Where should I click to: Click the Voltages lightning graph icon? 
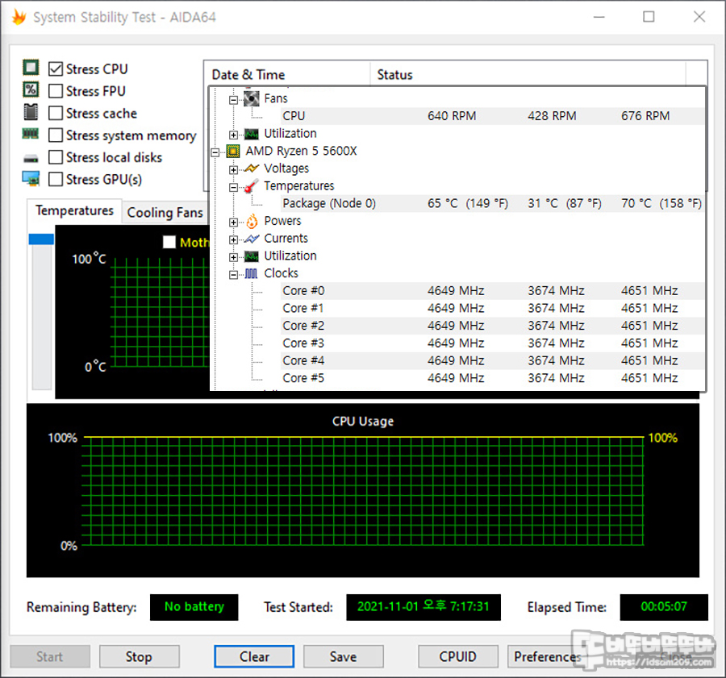pos(252,168)
